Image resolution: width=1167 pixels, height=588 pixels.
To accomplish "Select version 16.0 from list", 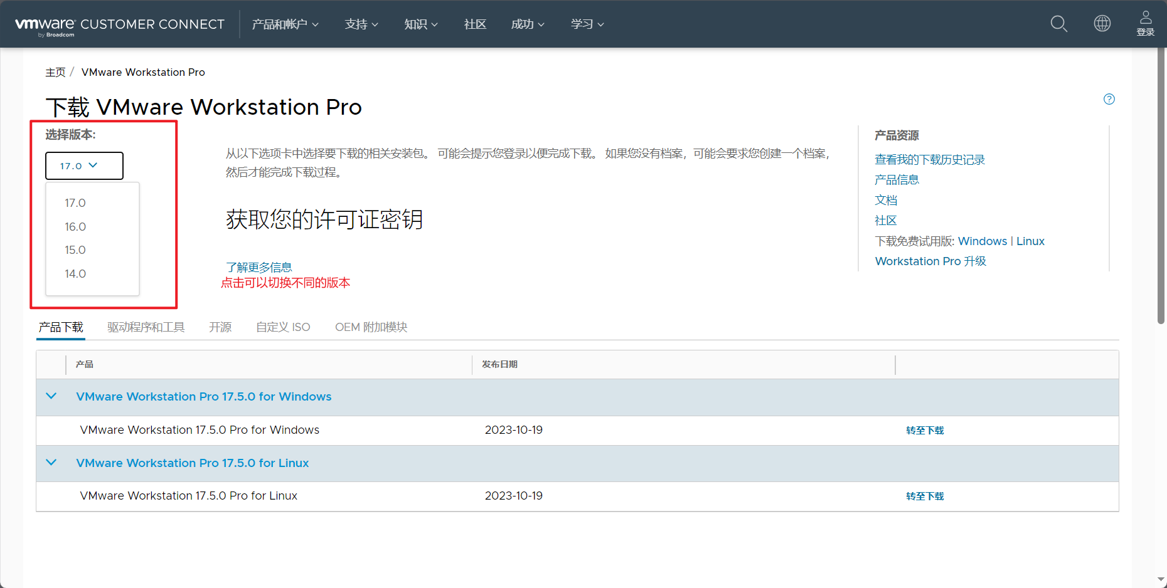I will (x=75, y=227).
